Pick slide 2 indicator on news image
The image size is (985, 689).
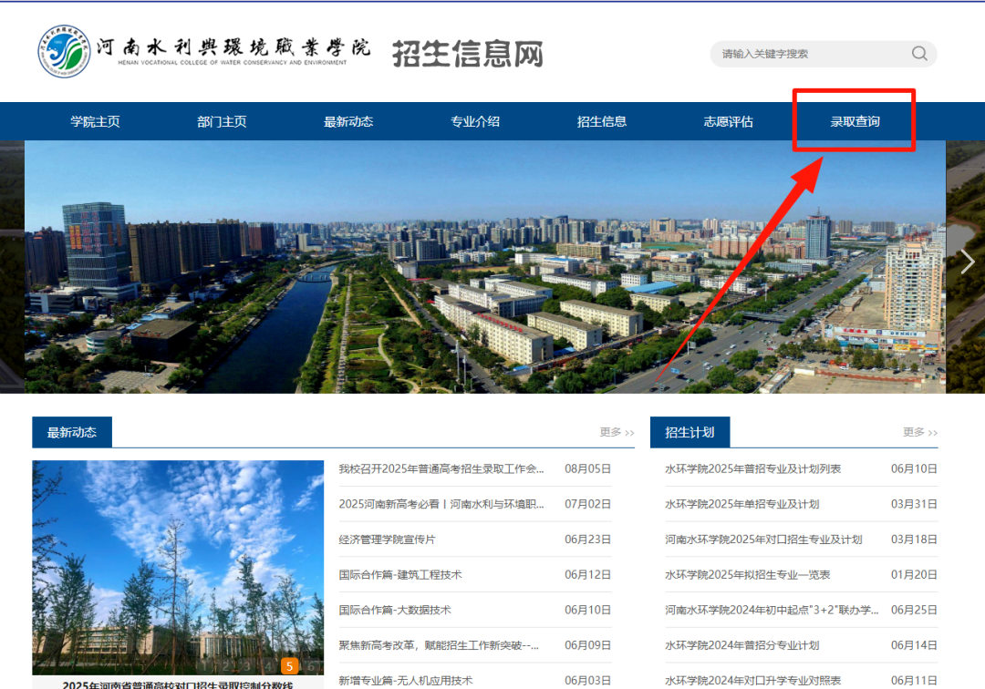click(x=225, y=666)
